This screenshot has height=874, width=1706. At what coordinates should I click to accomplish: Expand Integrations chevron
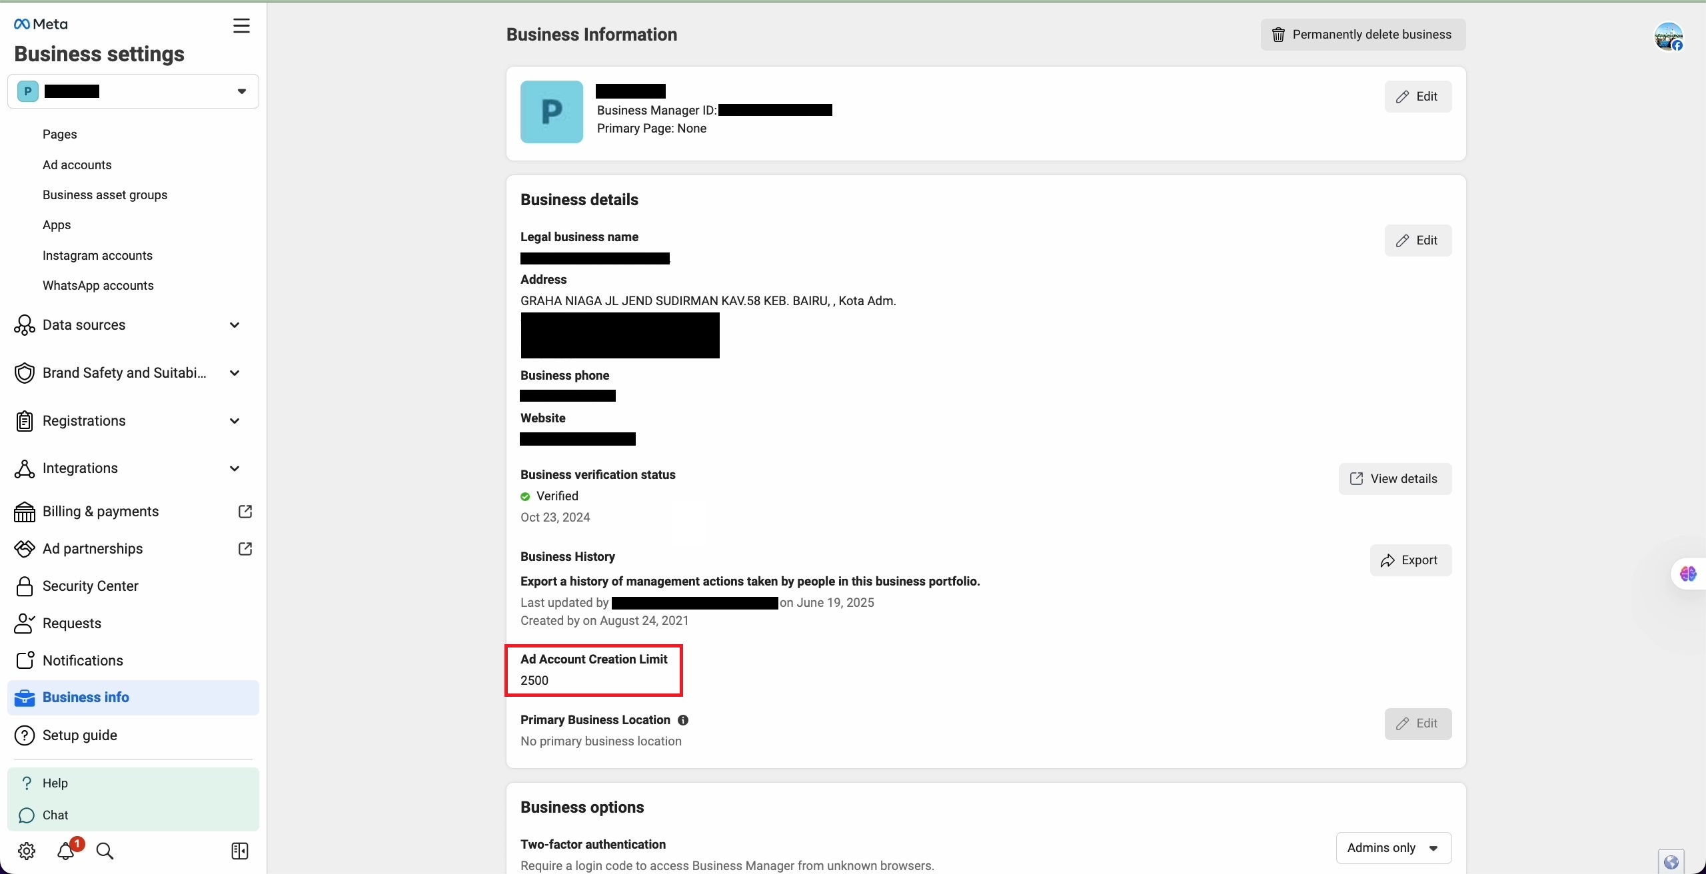tap(235, 468)
